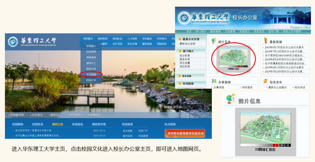
Task: Open the 人才培养 navigation menu
Action: coord(132,39)
